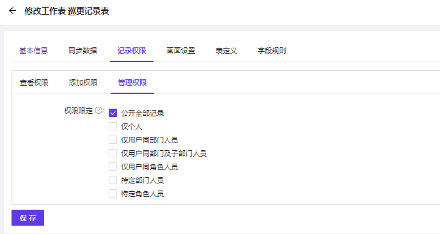Click the back arrow icon
The image size is (440, 234).
12,11
